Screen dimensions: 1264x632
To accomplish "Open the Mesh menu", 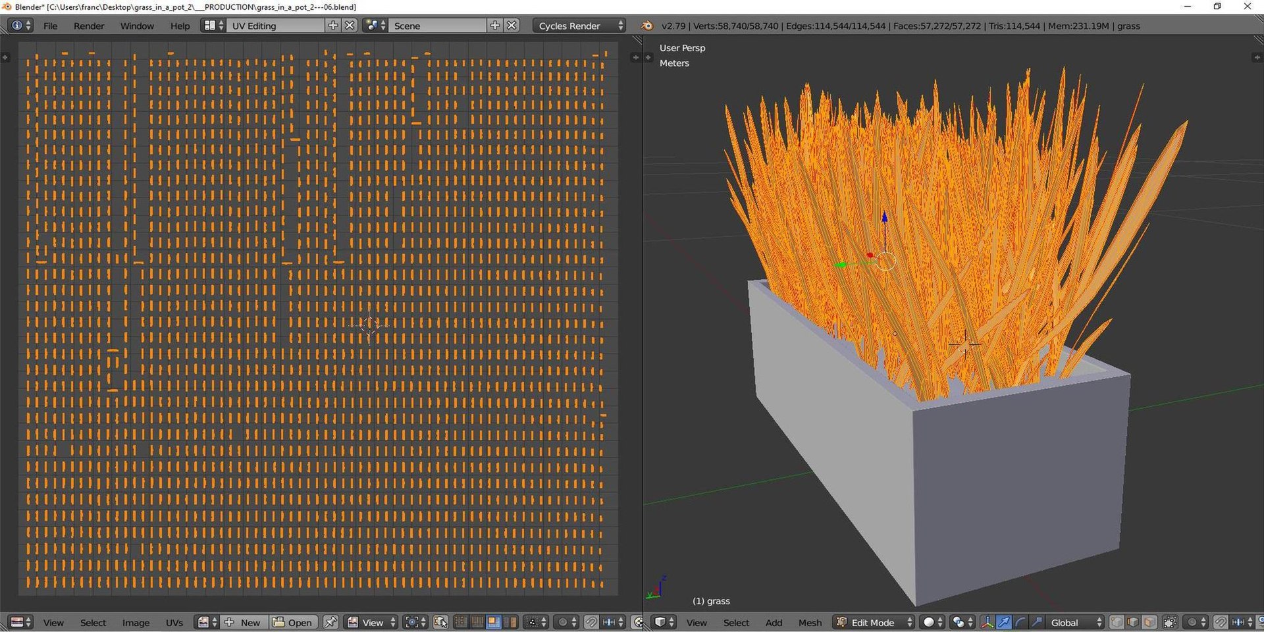I will coord(810,622).
